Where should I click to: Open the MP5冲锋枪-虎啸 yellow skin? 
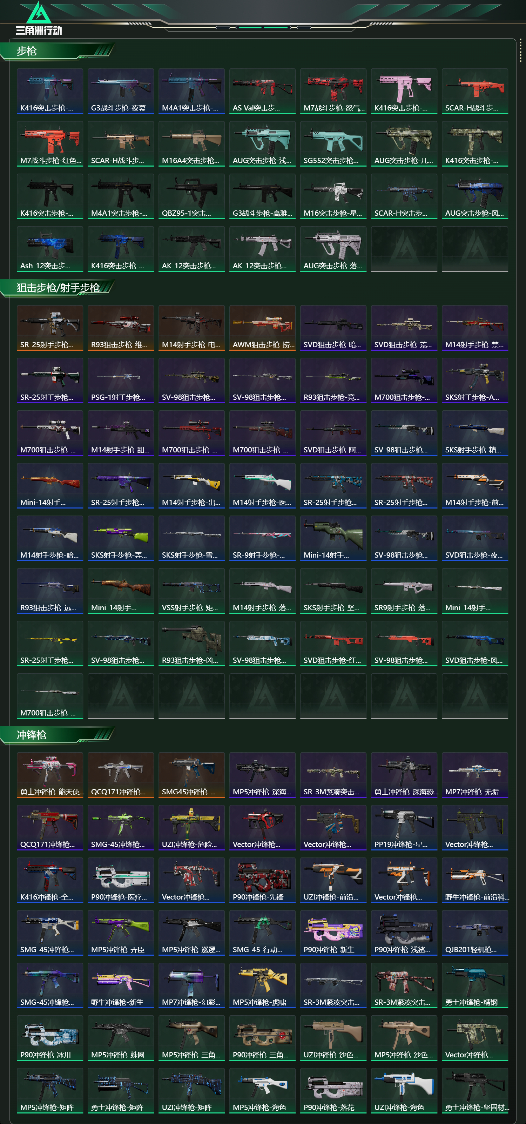(x=263, y=985)
